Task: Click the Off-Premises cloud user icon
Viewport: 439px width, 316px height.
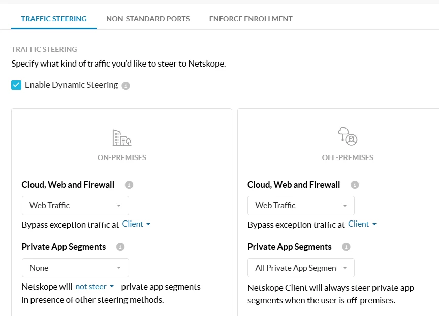Action: coord(348,136)
